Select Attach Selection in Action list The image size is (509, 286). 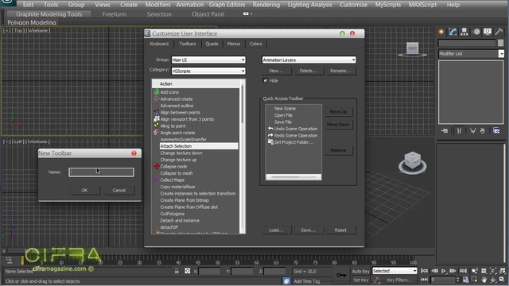tap(198, 146)
